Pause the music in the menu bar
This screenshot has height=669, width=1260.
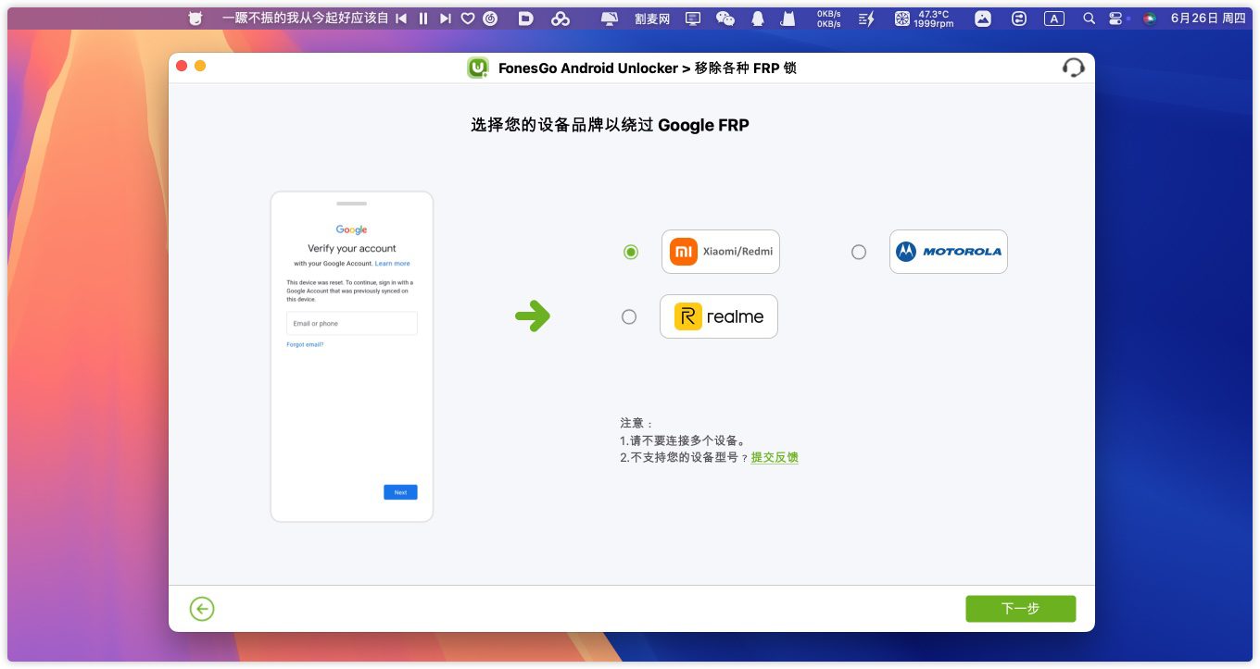(423, 19)
